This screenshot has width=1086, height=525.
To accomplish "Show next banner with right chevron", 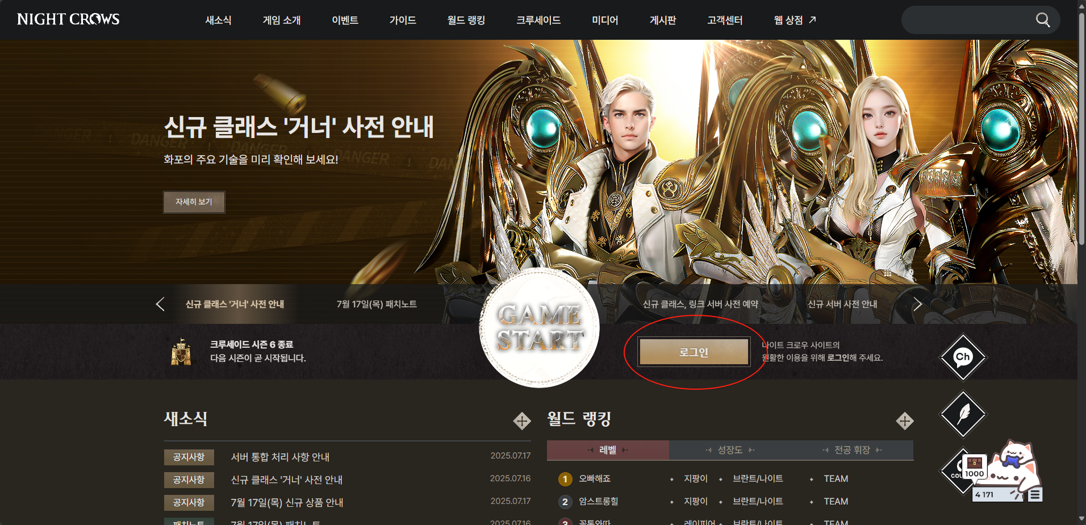I will [917, 304].
